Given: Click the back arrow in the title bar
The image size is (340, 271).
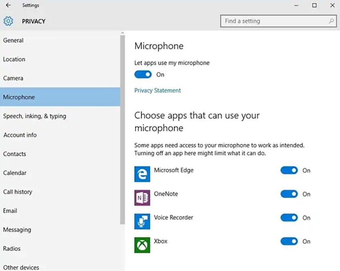Looking at the screenshot, I should (8, 5).
